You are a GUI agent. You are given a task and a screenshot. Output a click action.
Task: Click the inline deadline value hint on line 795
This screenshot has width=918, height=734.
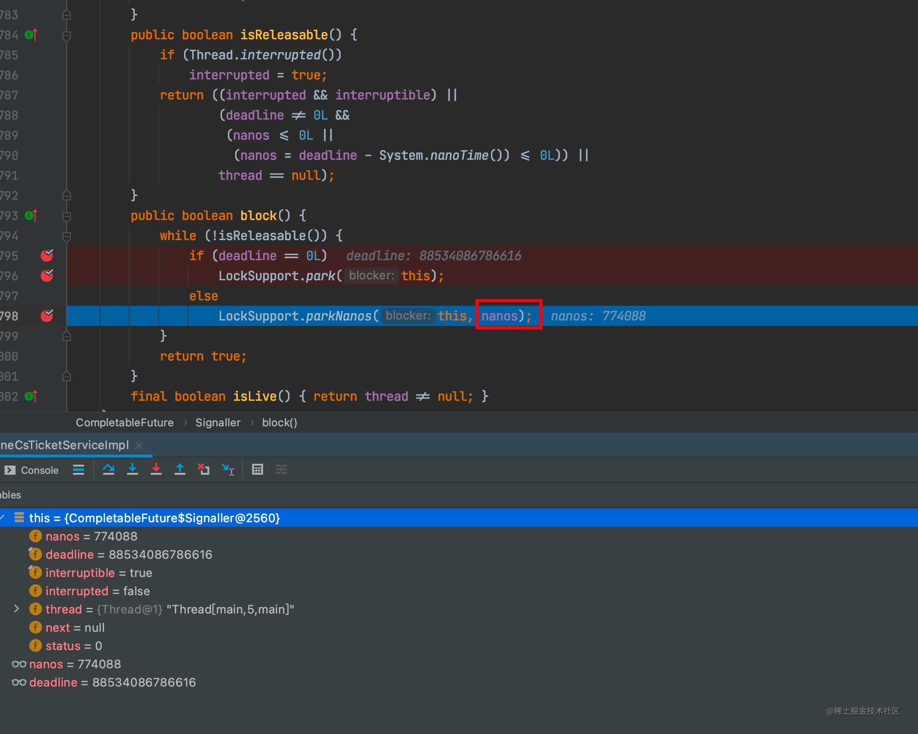click(434, 256)
